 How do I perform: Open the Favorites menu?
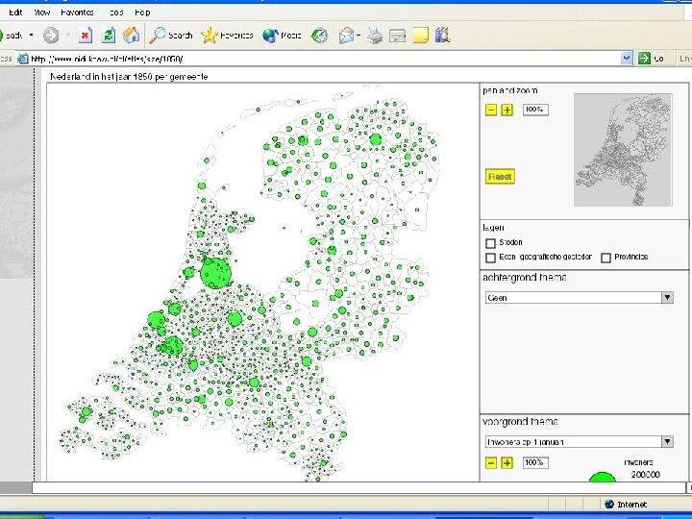(x=77, y=12)
